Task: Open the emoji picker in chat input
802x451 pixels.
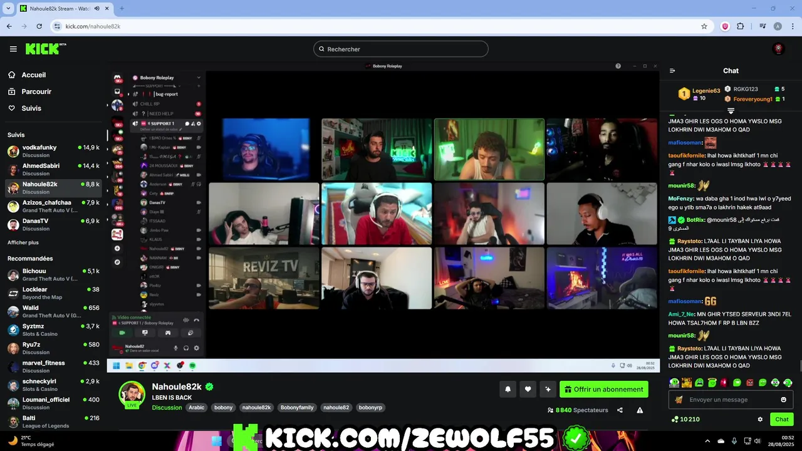Action: point(783,400)
